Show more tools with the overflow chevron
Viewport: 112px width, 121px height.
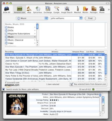coord(109,10)
